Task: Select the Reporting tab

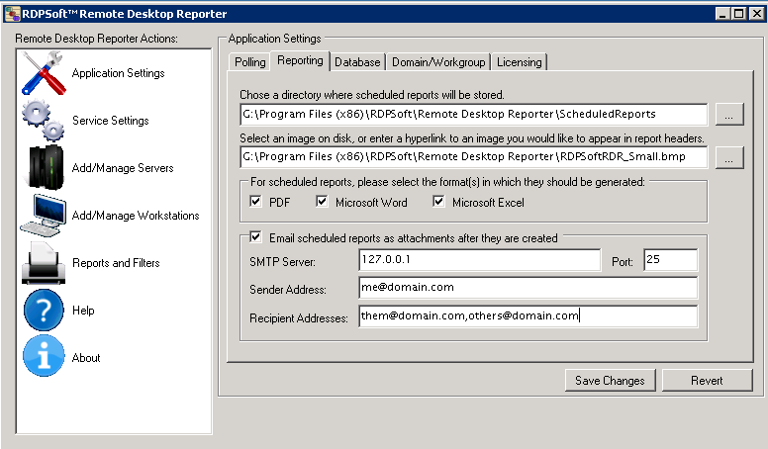Action: [x=300, y=60]
